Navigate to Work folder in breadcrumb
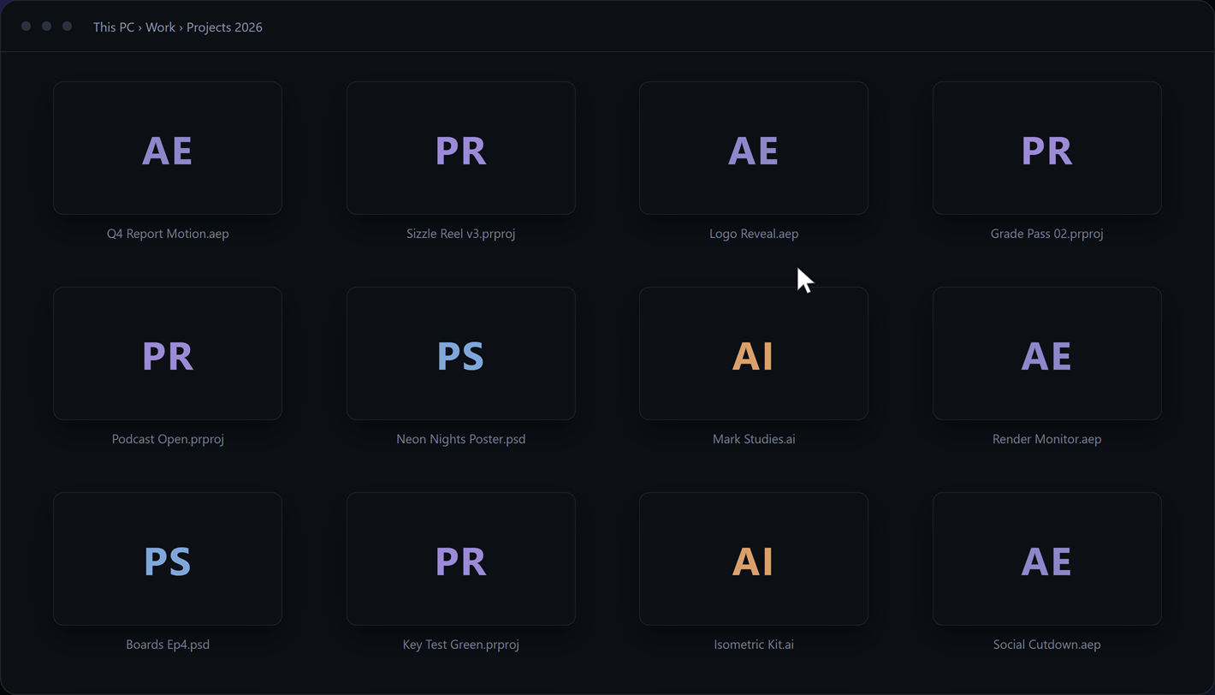Viewport: 1215px width, 695px height. coord(160,27)
